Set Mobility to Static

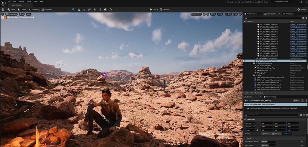[266, 134]
